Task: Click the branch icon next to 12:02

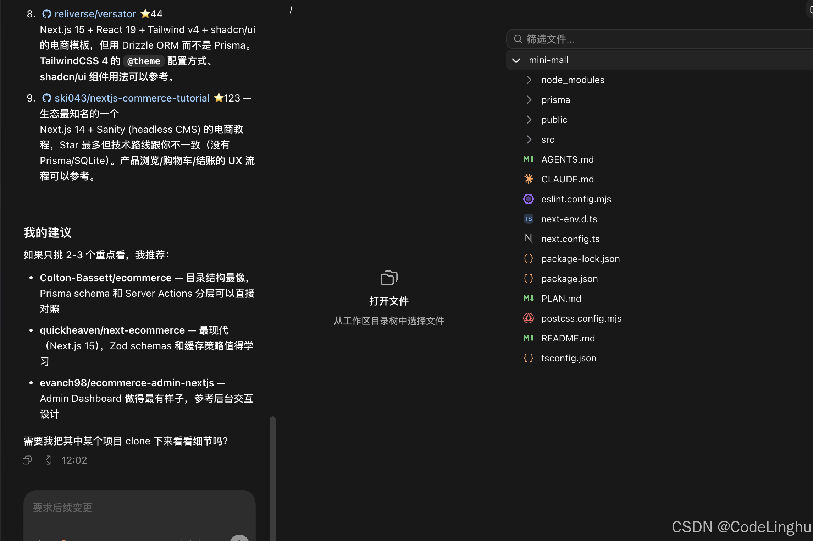Action: point(46,460)
